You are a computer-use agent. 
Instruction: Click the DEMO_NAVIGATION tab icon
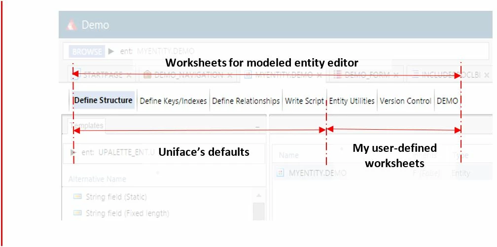click(147, 75)
